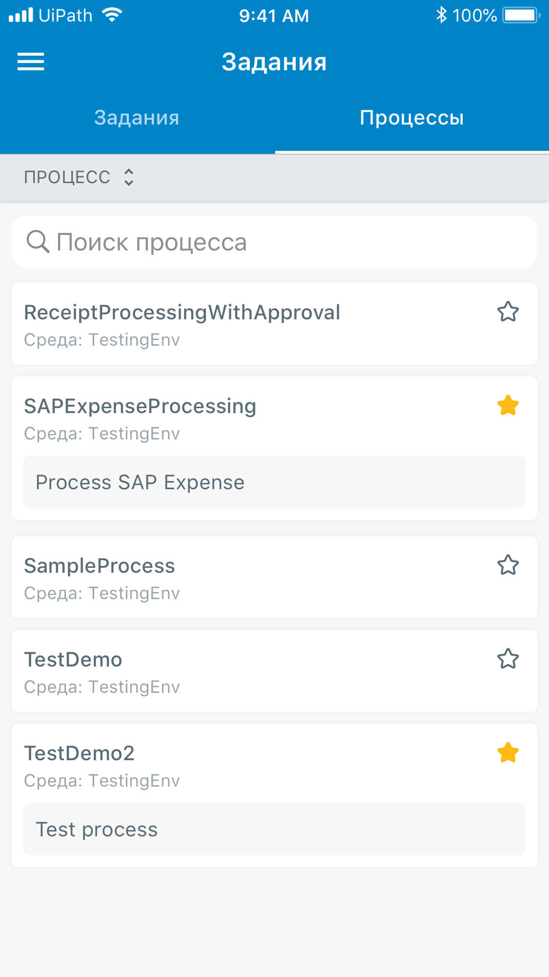Unfavorite SAPExpenseProcessing via its yellow star
549x977 pixels.
coord(508,405)
